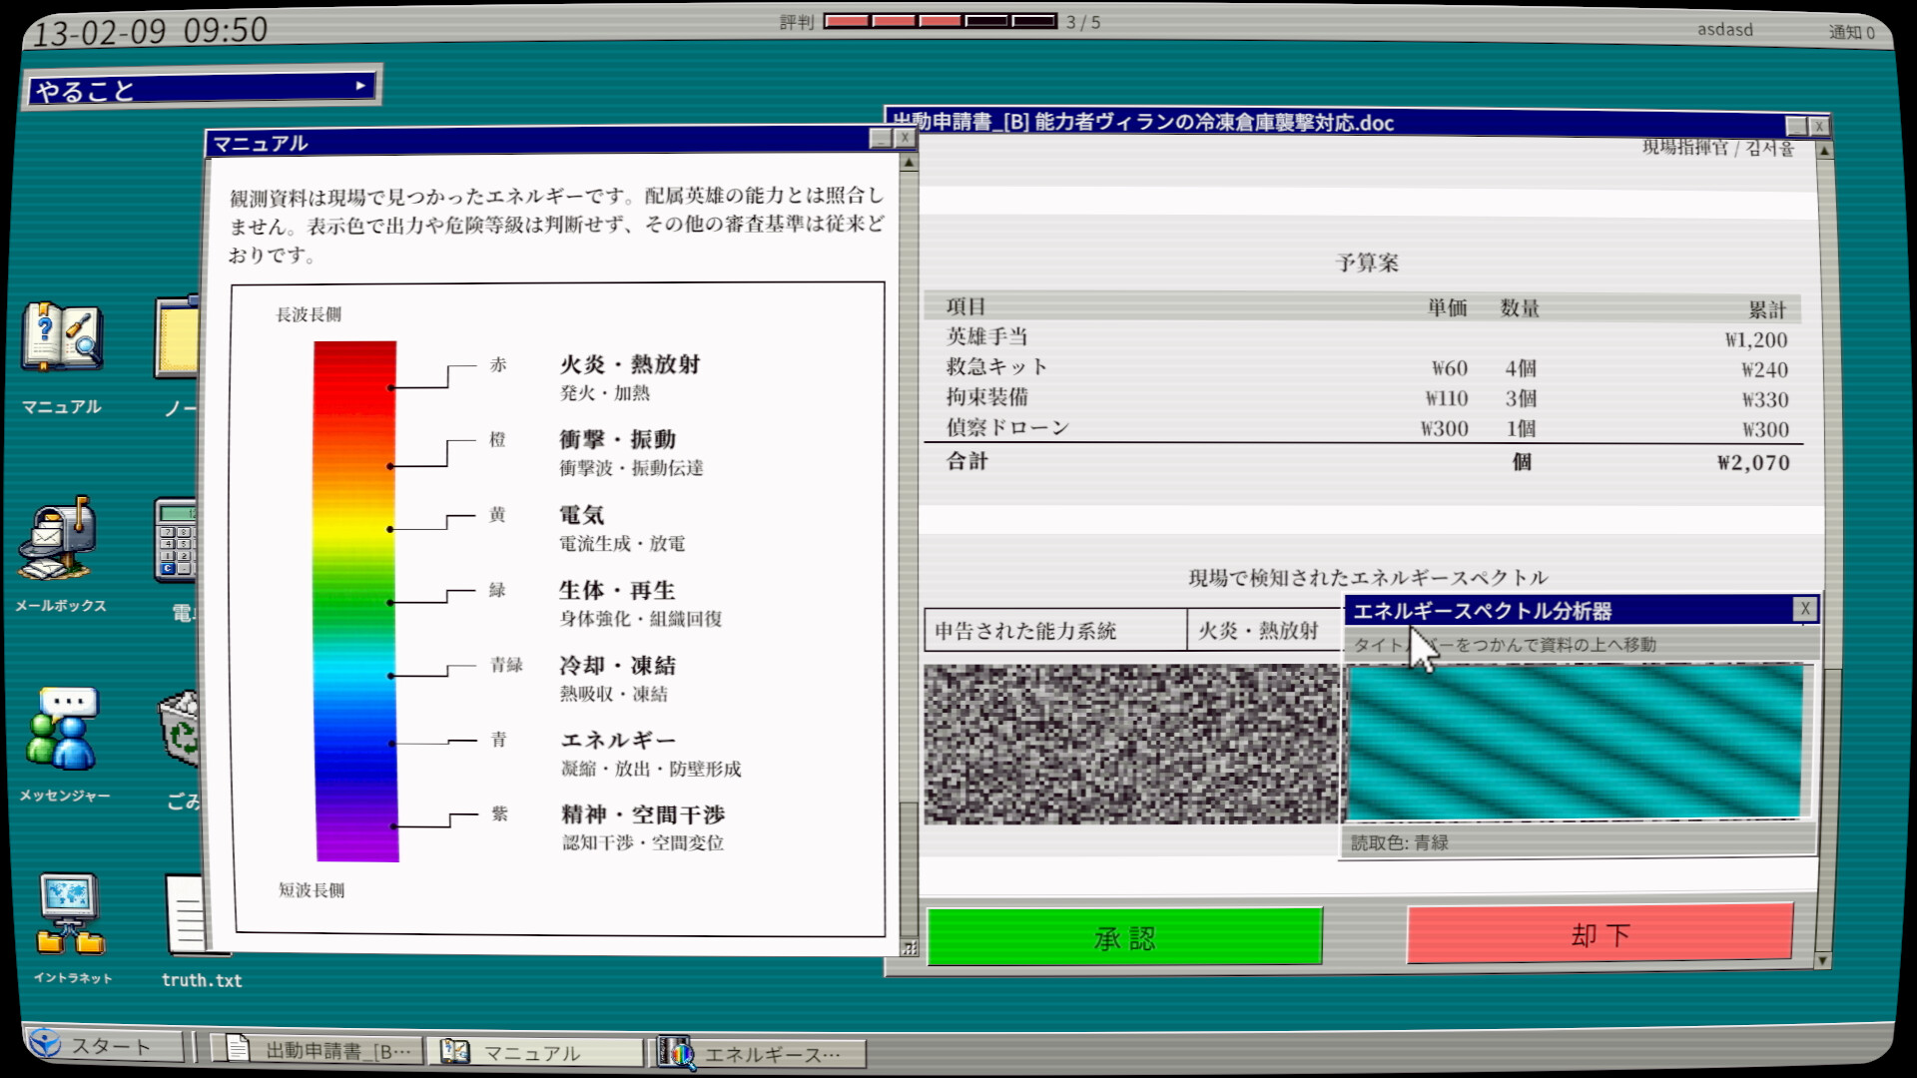Reject the request with 却下 button
1917x1078 pixels.
pyautogui.click(x=1599, y=933)
